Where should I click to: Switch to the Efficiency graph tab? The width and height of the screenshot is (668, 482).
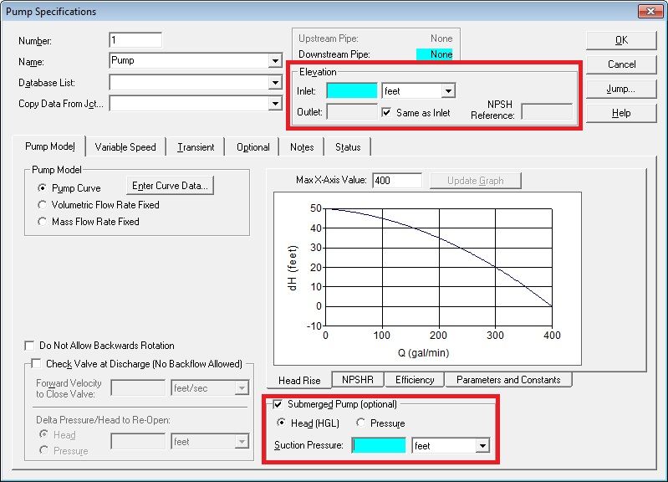[415, 380]
